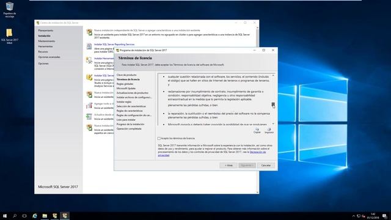Click network icon in system tray
391x220 pixels.
coord(359,216)
